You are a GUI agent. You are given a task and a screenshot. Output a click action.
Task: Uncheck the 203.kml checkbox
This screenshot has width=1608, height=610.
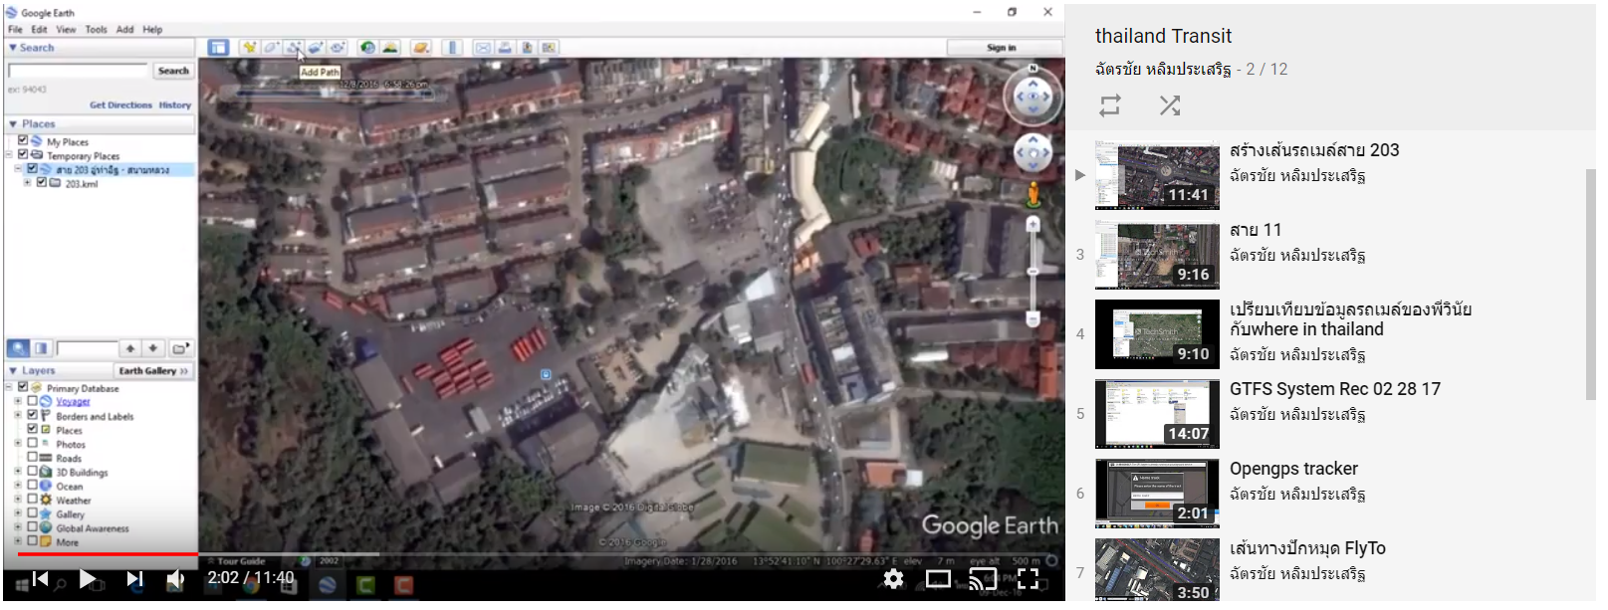tap(41, 182)
